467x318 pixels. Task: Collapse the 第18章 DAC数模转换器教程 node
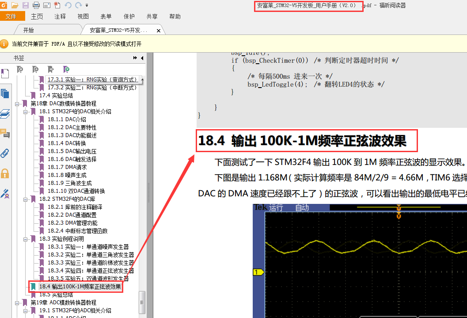[x=17, y=104]
